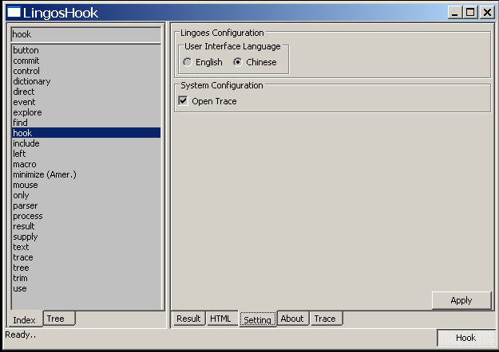Maximize the LingosHook window
The width and height of the screenshot is (499, 352).
pyautogui.click(x=470, y=13)
